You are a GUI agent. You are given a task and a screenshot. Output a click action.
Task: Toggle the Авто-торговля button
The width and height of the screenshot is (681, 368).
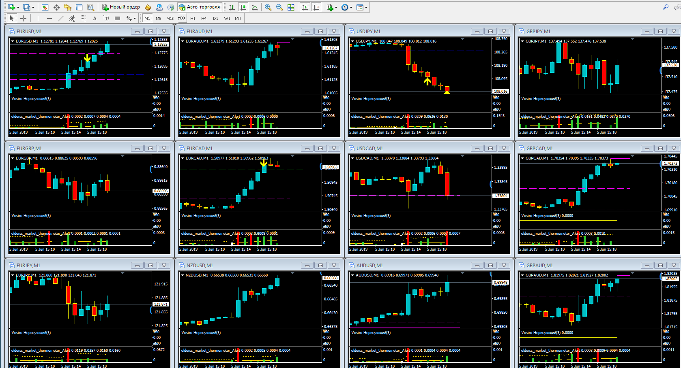tap(200, 7)
